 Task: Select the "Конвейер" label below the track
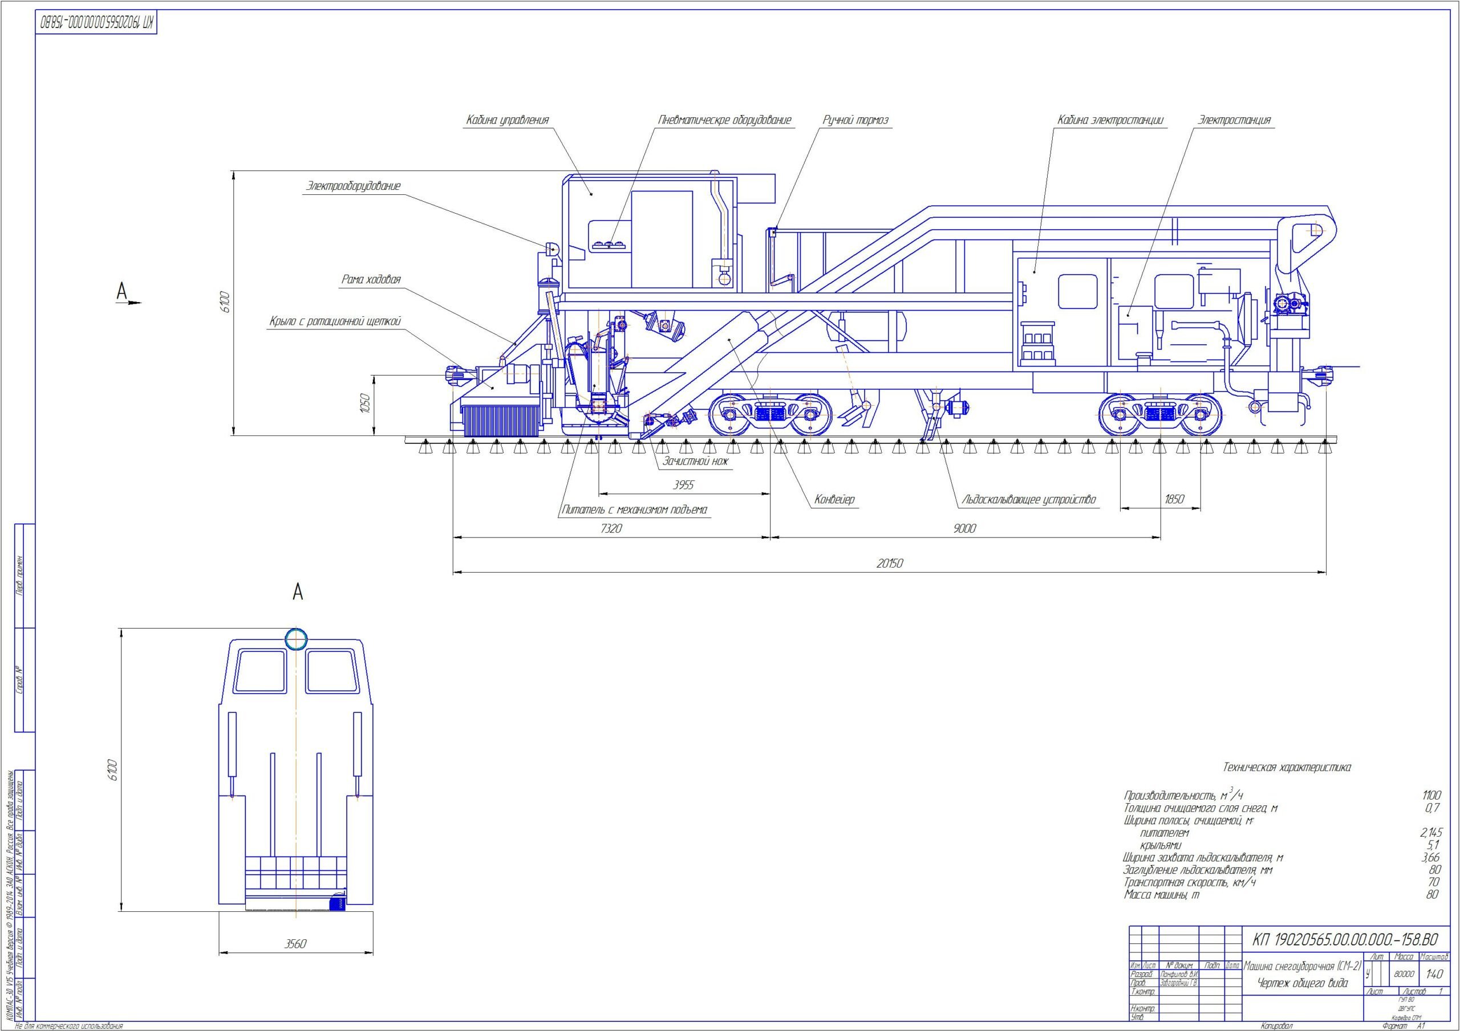pos(835,500)
